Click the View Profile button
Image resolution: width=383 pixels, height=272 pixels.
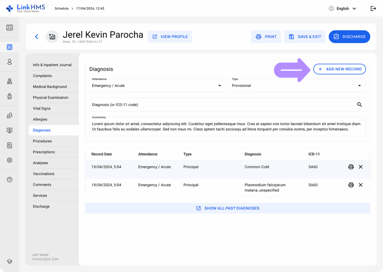[x=170, y=37]
